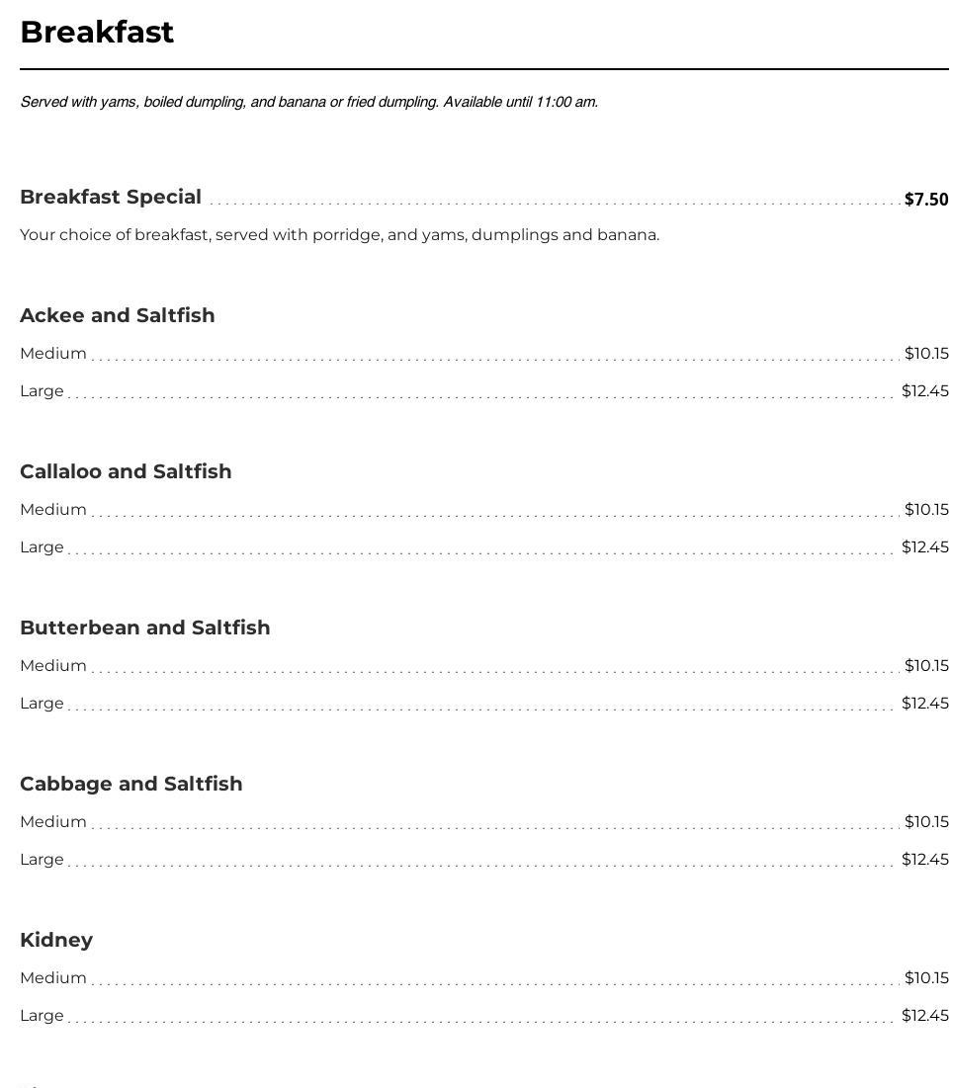The width and height of the screenshot is (954, 1088).
Task: Choose Medium under Ackee and Saltfish
Action: coord(53,354)
